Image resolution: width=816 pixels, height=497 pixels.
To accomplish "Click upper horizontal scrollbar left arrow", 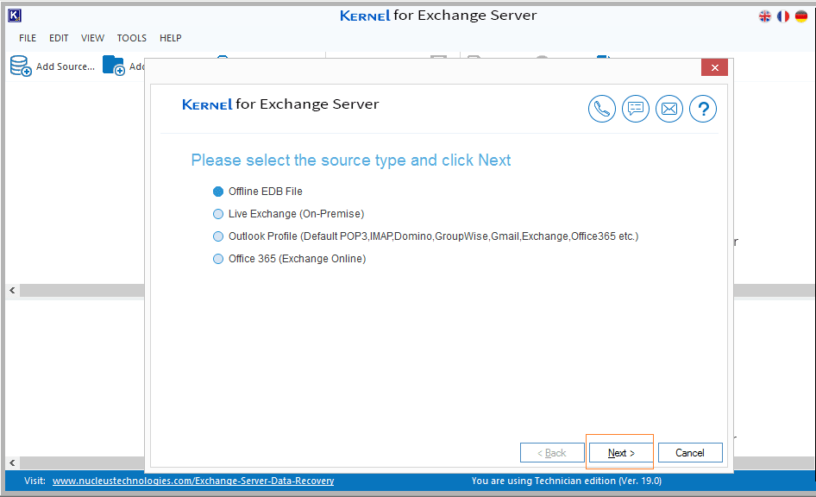I will tap(12, 291).
